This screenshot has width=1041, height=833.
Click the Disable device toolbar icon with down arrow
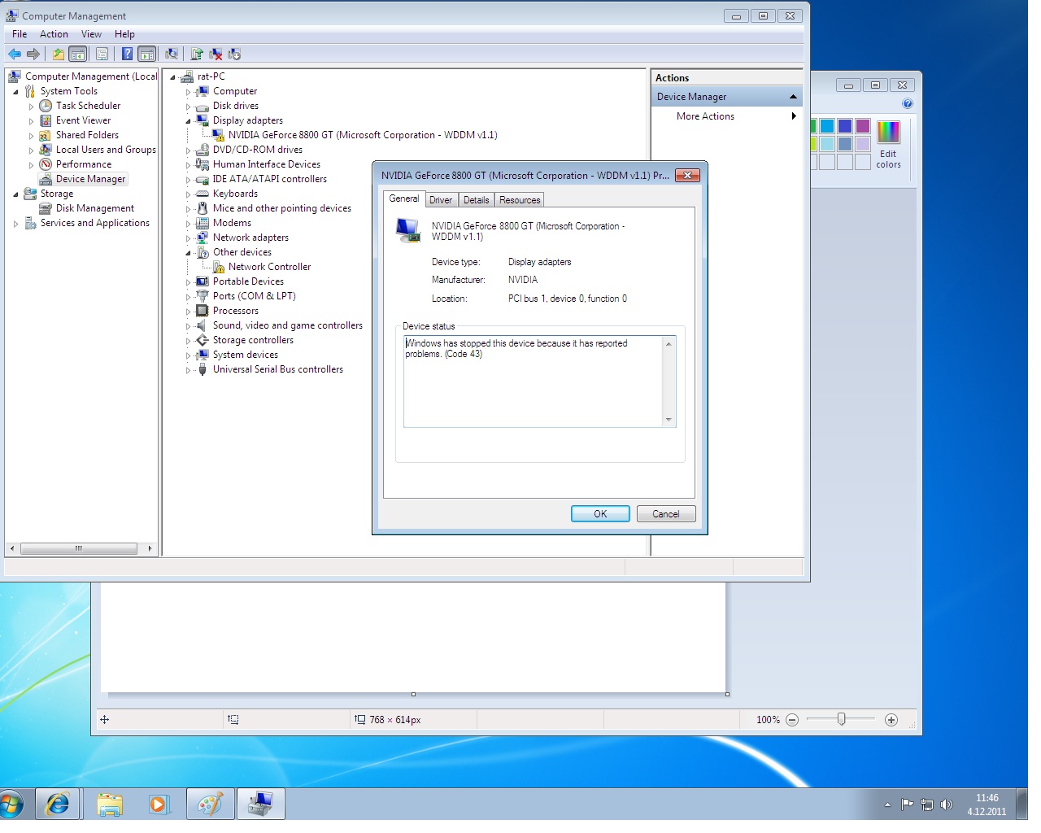[234, 55]
